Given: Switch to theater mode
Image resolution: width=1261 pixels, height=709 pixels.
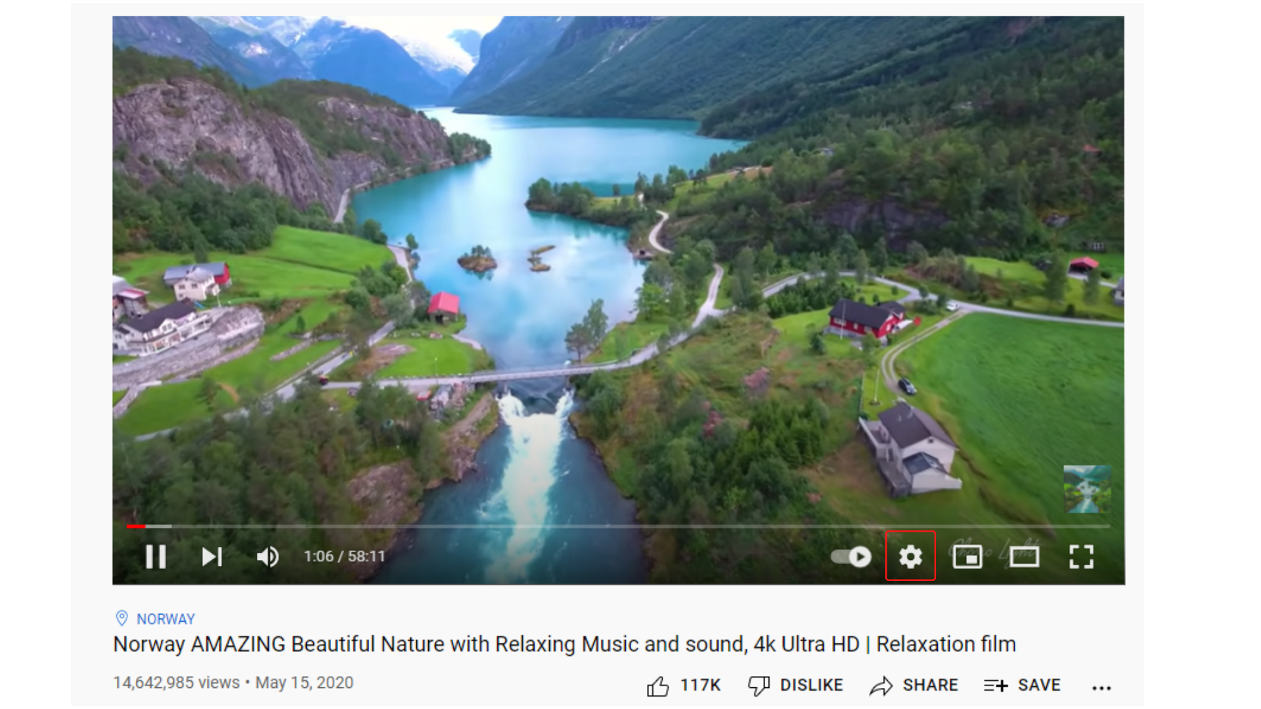Looking at the screenshot, I should point(1024,557).
